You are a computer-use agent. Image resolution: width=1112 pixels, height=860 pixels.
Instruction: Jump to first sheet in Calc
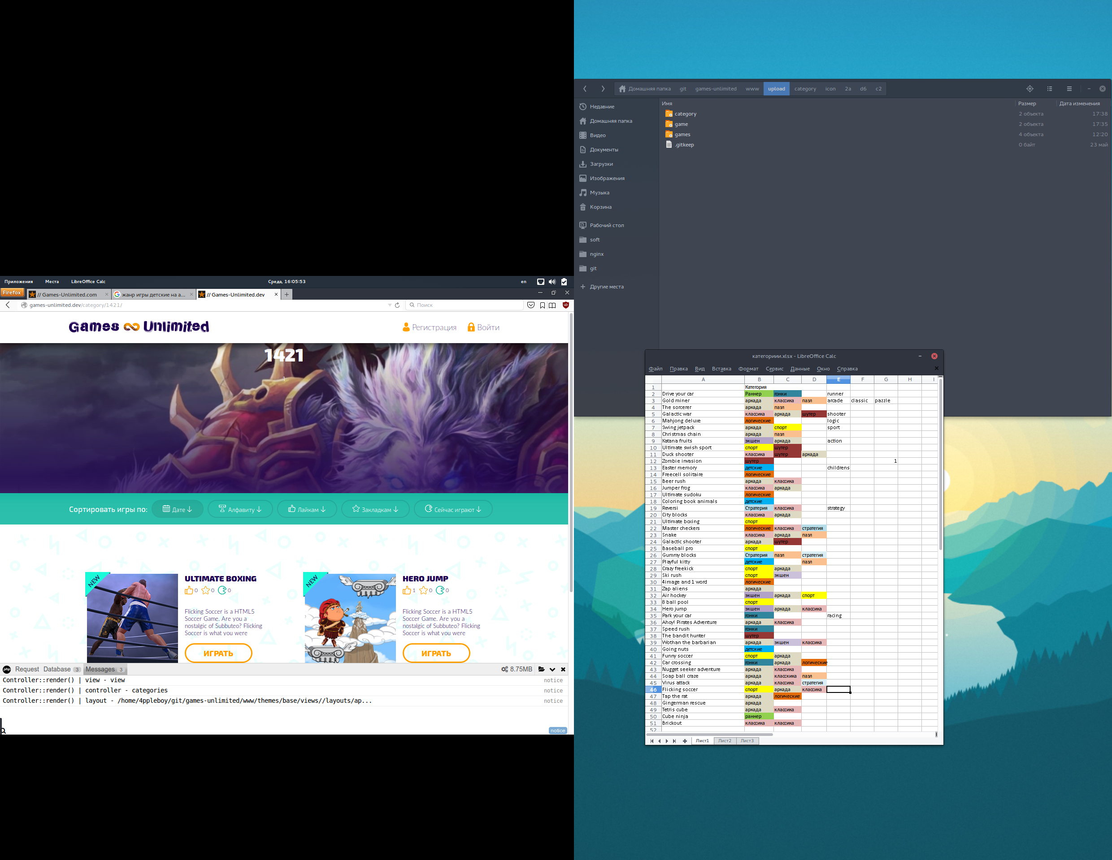click(652, 741)
